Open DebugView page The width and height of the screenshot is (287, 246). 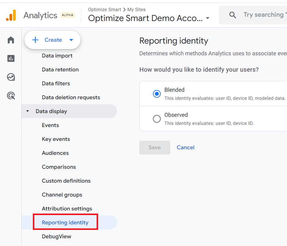(x=56, y=236)
